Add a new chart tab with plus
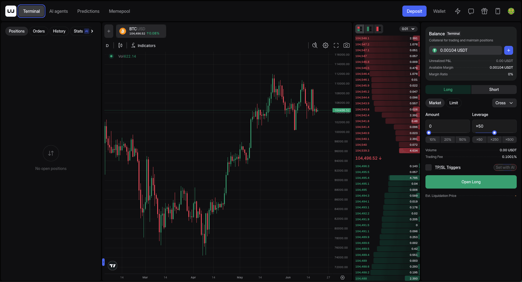This screenshot has width=522, height=282. pyautogui.click(x=109, y=31)
